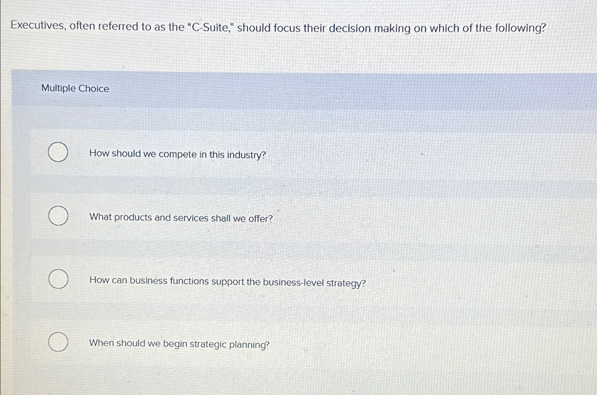This screenshot has width=597, height=395.
Task: Select the radio button for "How should we compete in this industry?"
Action: point(58,153)
